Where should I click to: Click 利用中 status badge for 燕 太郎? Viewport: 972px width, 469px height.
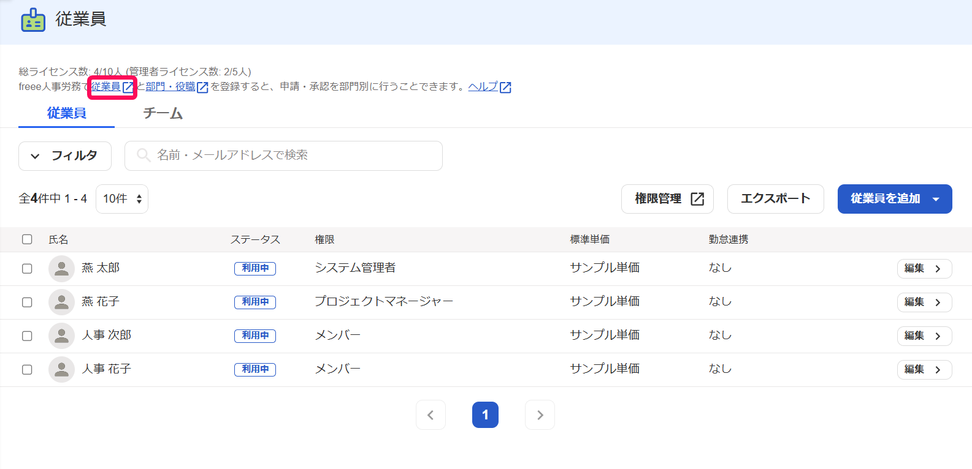255,268
